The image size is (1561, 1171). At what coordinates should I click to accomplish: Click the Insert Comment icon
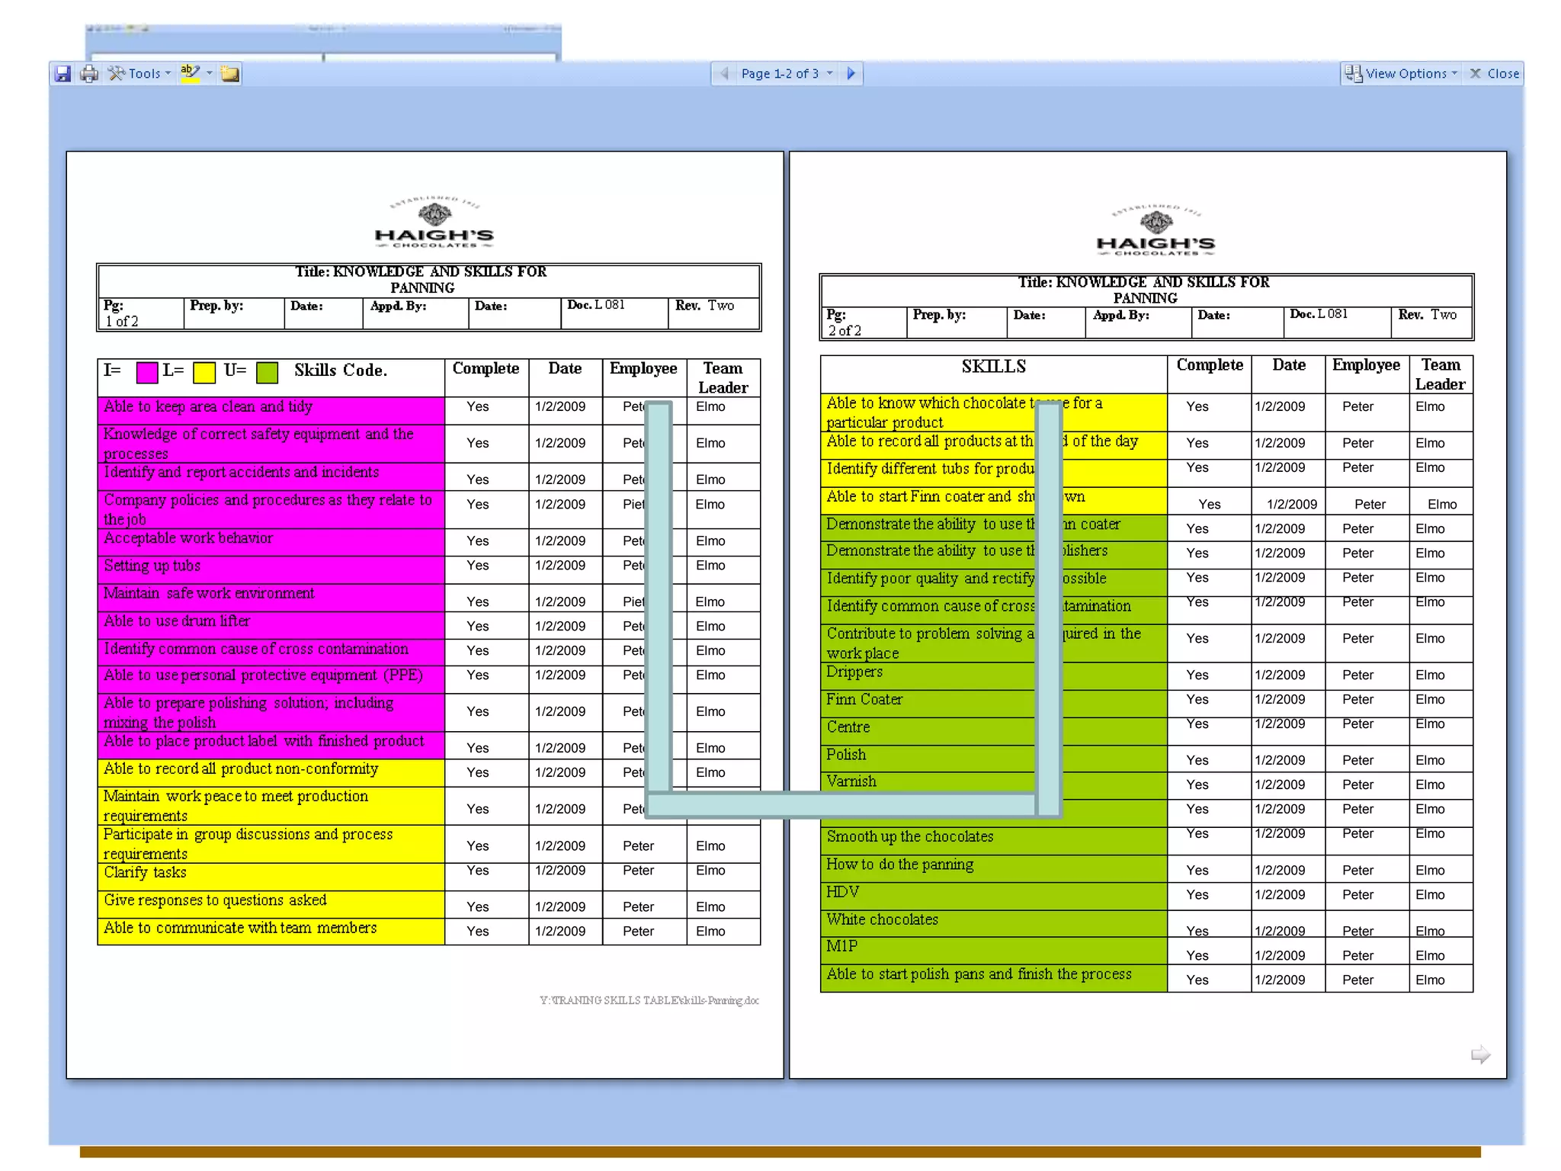tap(230, 74)
